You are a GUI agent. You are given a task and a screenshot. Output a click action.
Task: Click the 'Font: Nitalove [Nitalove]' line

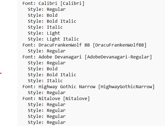[56, 99]
